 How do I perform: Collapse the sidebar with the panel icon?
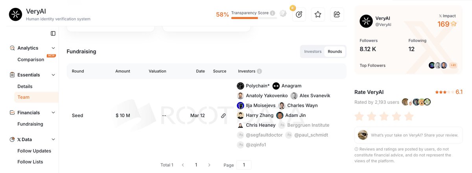[53, 33]
